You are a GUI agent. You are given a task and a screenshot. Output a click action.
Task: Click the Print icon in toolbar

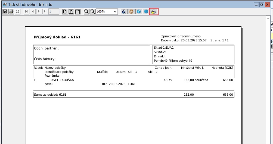[11, 12]
